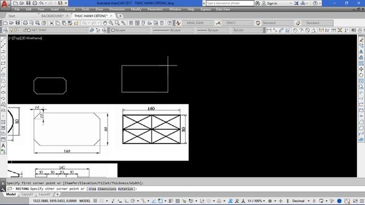Viewport: 365px width, 205px height.
Task: Select the Arc draw tool
Action: (x=3, y=69)
